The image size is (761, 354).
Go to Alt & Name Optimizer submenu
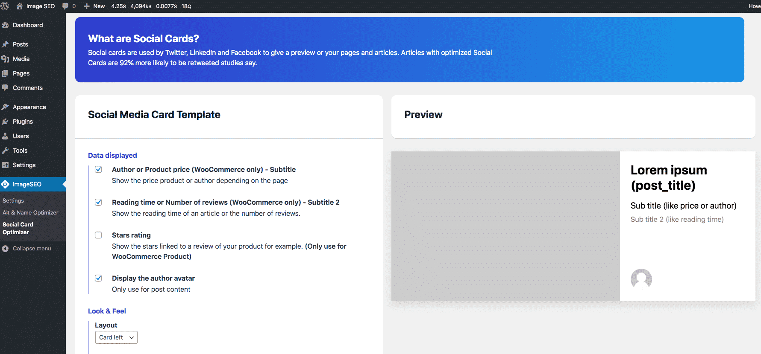pos(30,212)
